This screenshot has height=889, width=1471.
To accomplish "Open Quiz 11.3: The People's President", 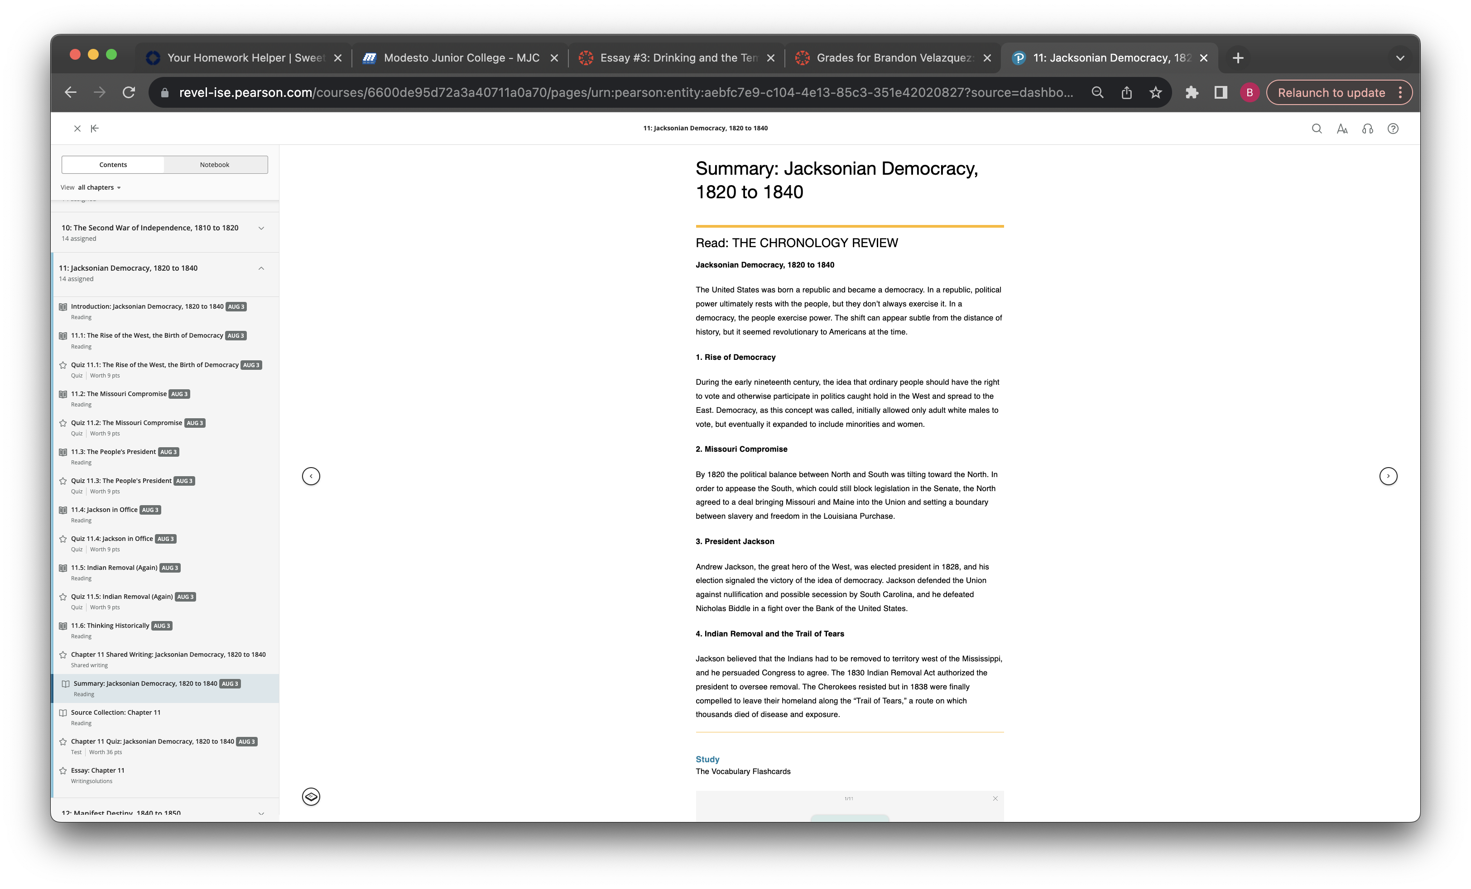I will 121,481.
